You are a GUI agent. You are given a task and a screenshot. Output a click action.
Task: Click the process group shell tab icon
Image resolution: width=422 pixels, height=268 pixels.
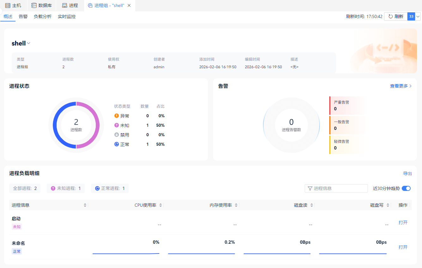90,5
